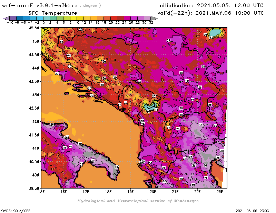This screenshot has height=213, width=276.
Task: Click the 42.5N latitude label
Action: tap(34, 108)
